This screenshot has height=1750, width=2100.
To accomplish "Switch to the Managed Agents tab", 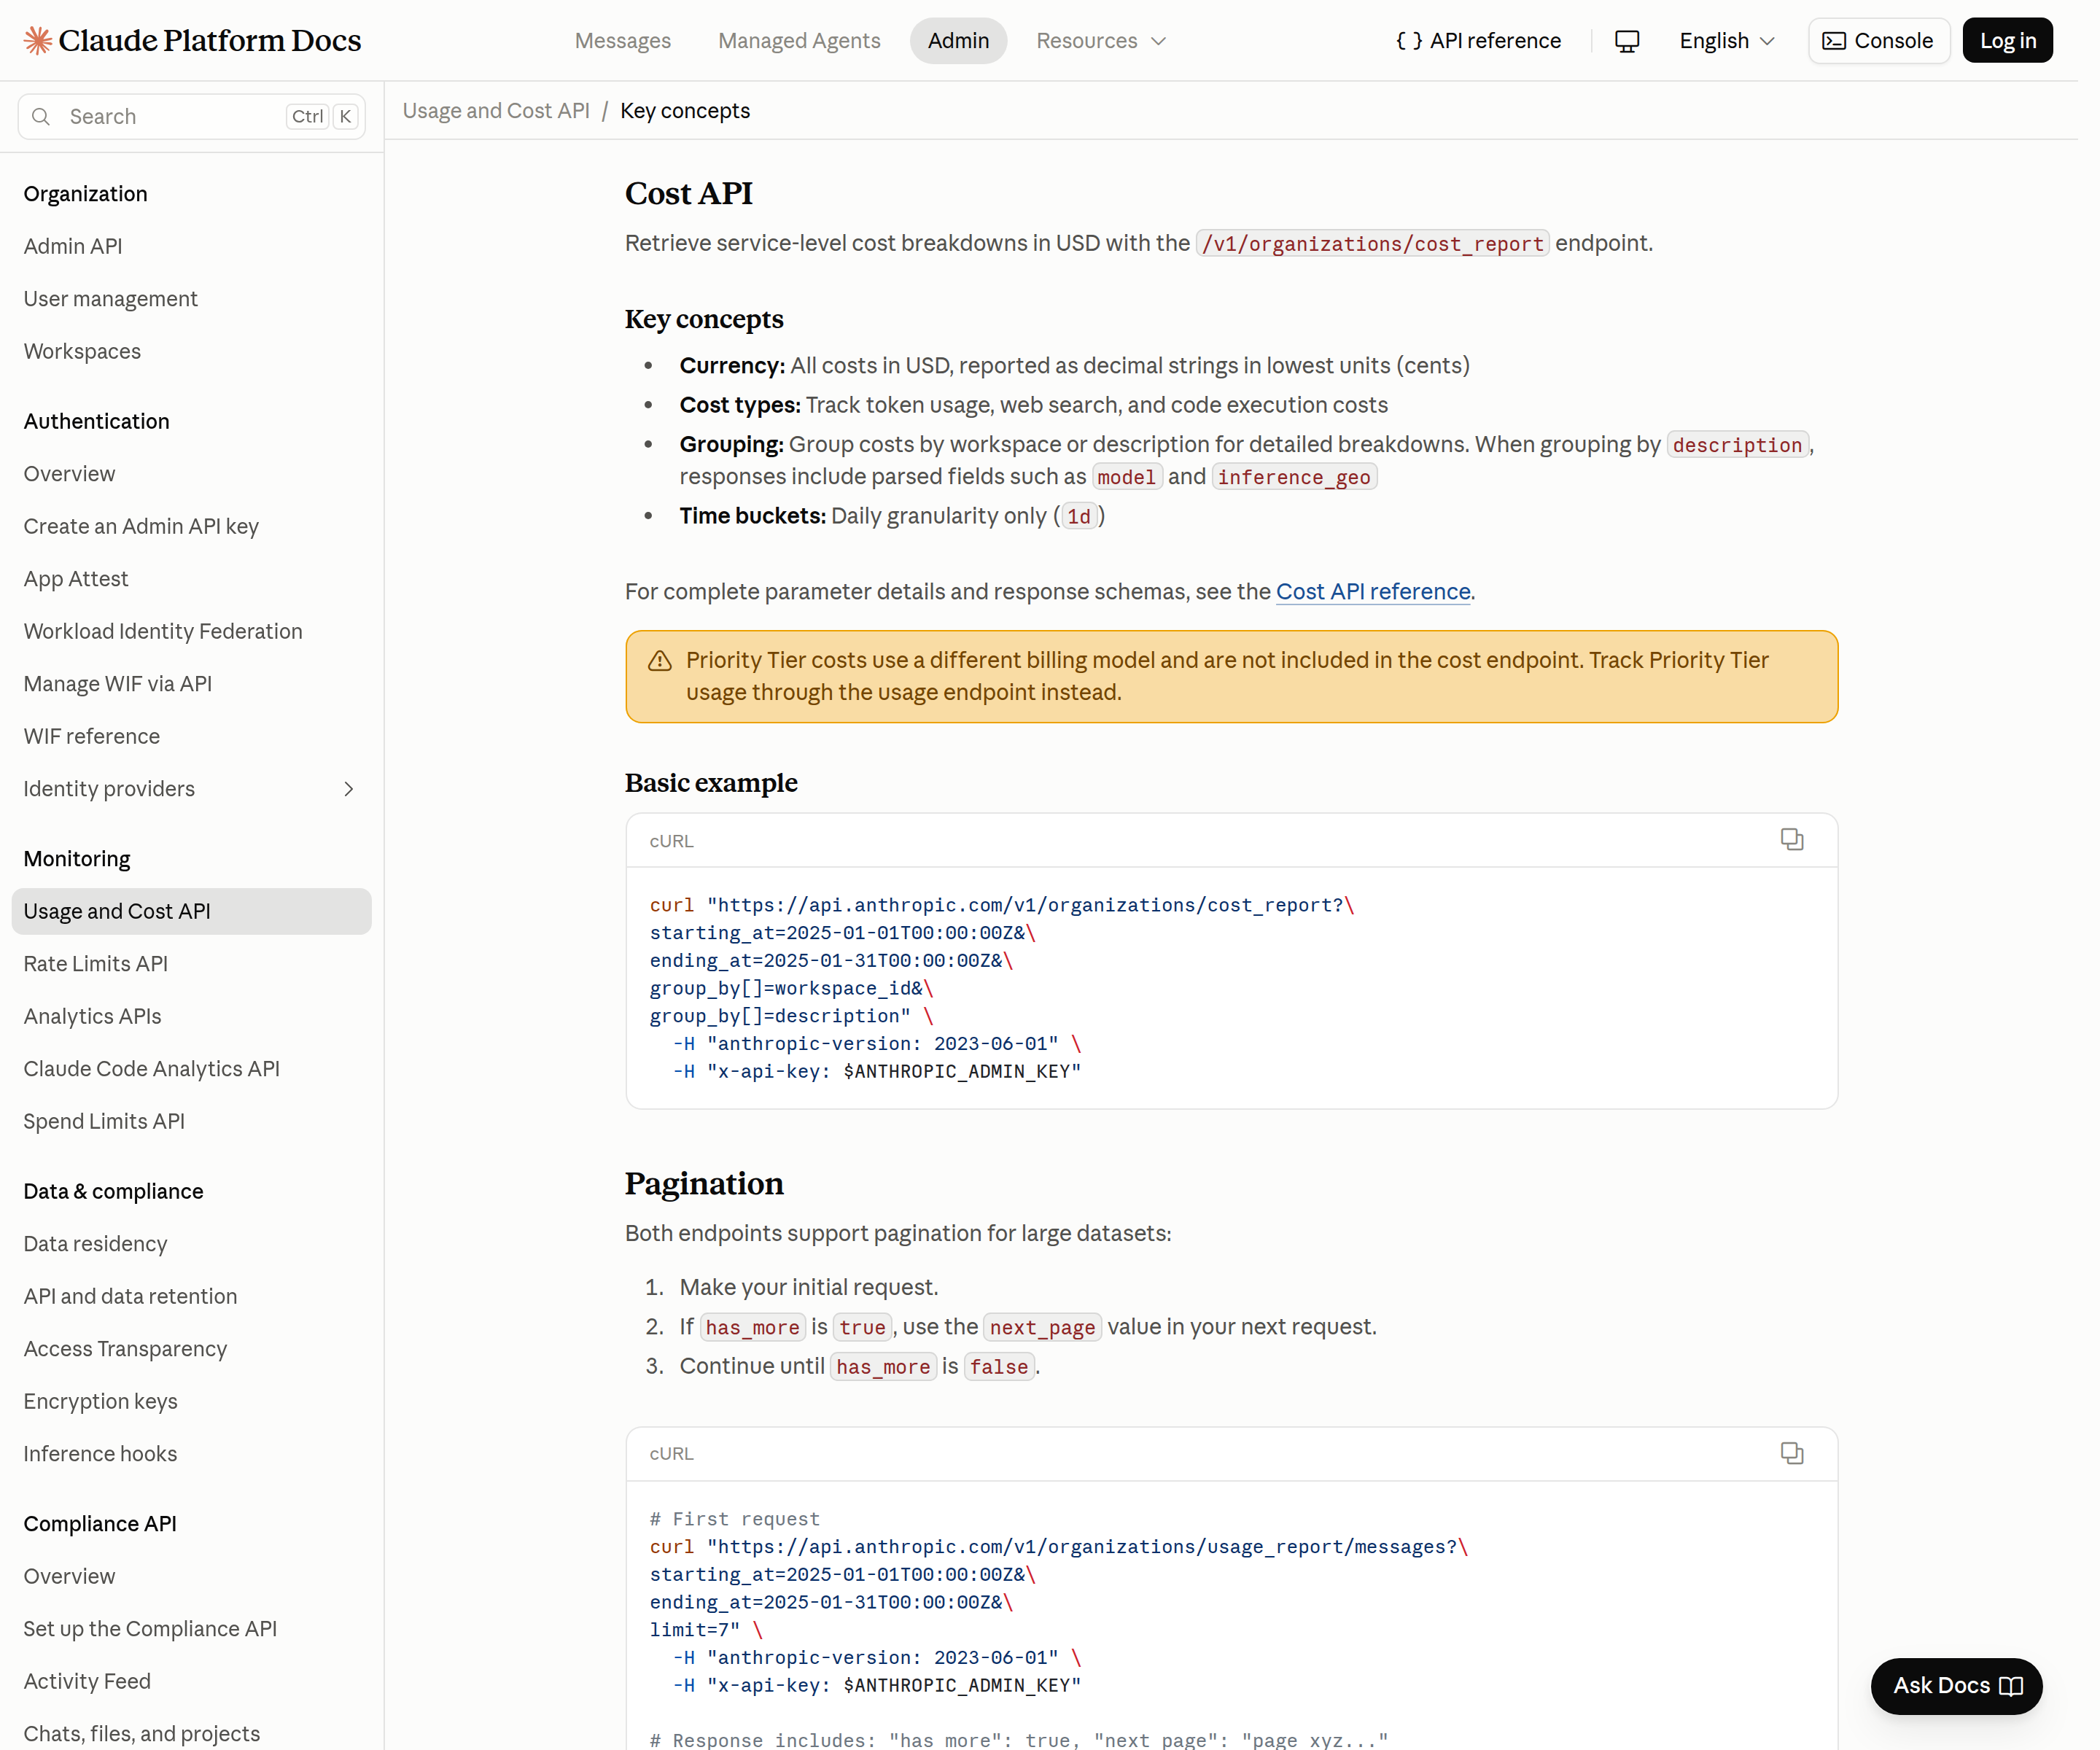I will (808, 41).
